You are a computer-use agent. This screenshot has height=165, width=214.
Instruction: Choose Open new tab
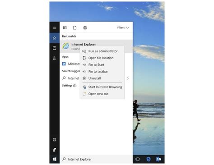(x=102, y=94)
